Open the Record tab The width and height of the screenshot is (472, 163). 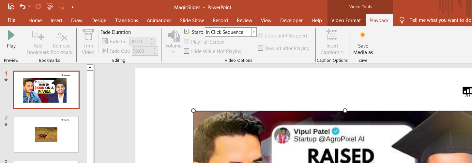coord(220,20)
